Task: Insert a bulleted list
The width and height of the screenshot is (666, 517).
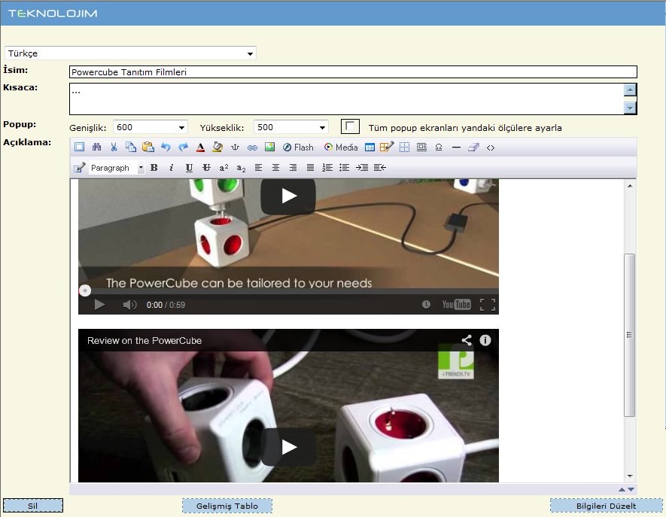Action: (345, 168)
